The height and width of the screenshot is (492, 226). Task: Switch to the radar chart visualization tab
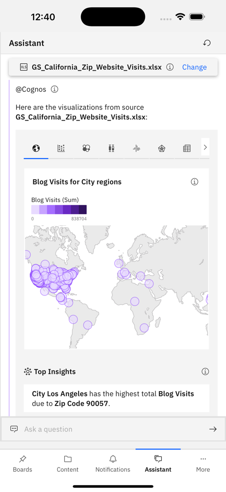tap(161, 148)
